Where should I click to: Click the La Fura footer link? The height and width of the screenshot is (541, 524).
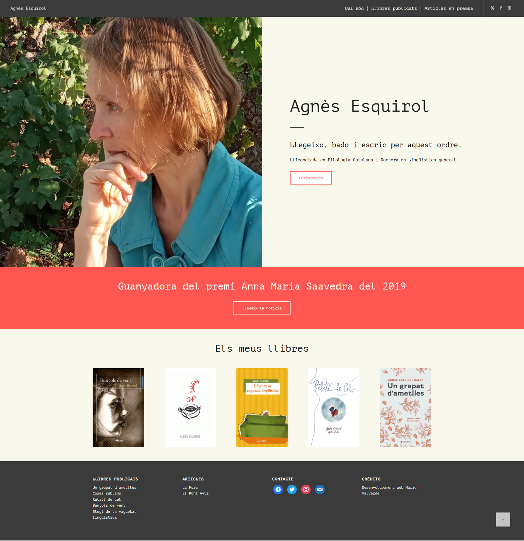pyautogui.click(x=190, y=488)
